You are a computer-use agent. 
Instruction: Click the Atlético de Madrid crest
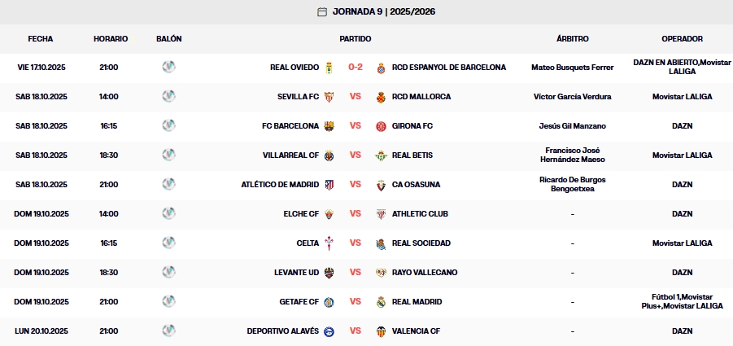(329, 185)
